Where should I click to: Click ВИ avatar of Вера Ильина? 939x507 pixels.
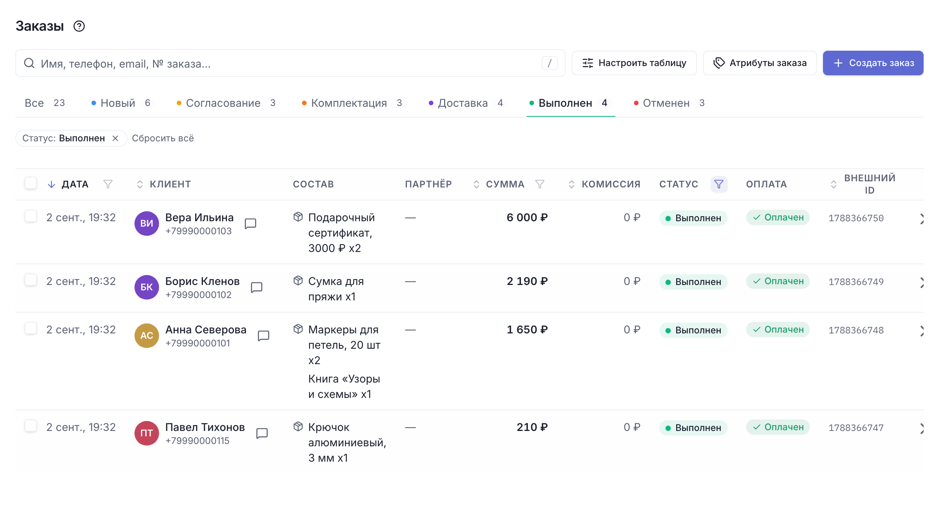pos(147,224)
